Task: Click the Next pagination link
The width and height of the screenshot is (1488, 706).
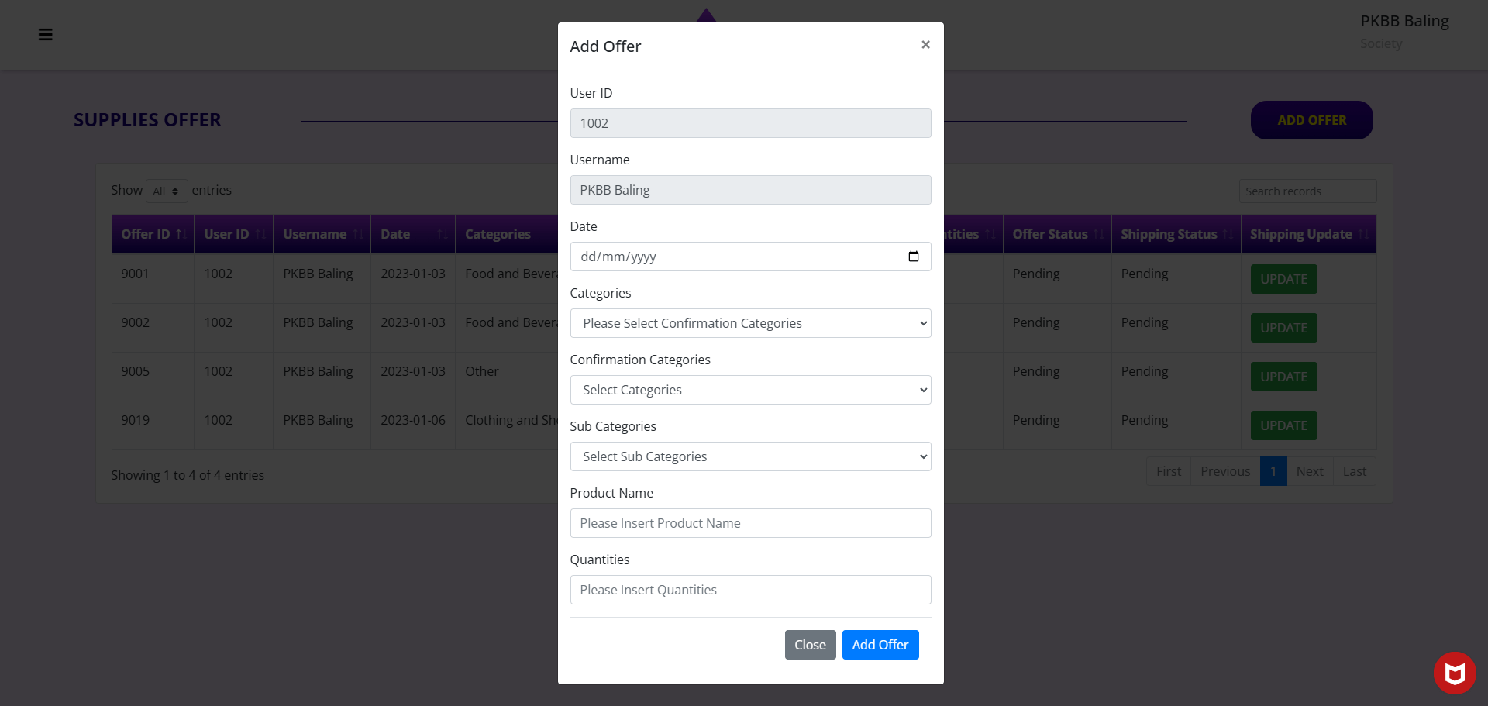Action: (1309, 471)
